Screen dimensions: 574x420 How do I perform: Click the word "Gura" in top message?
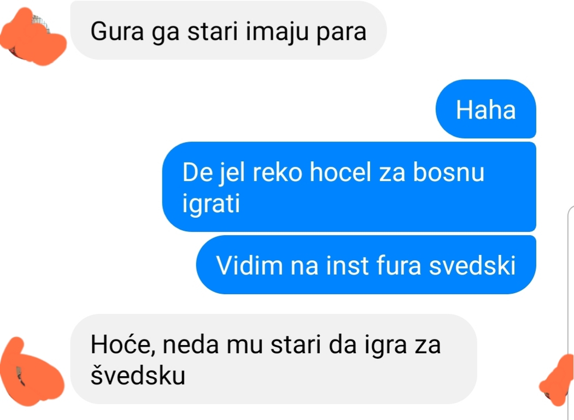(x=117, y=31)
